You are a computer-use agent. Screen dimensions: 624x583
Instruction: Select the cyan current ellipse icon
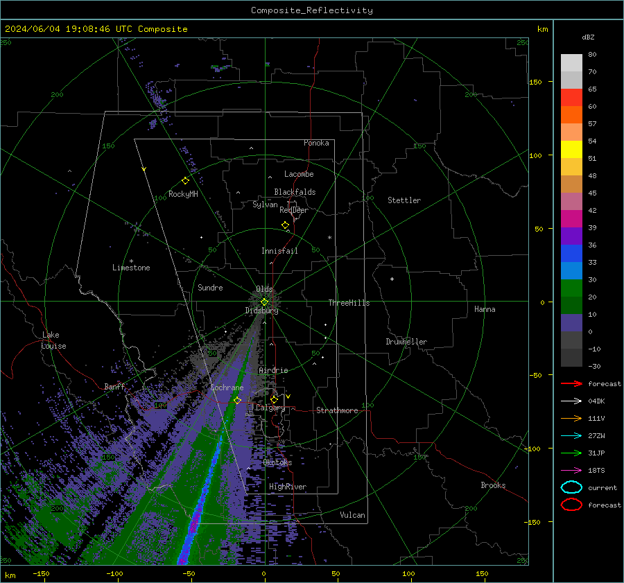pos(571,487)
